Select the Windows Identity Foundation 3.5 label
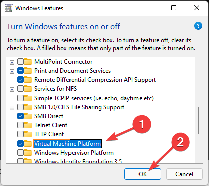This screenshot has width=209, height=186. (78, 161)
